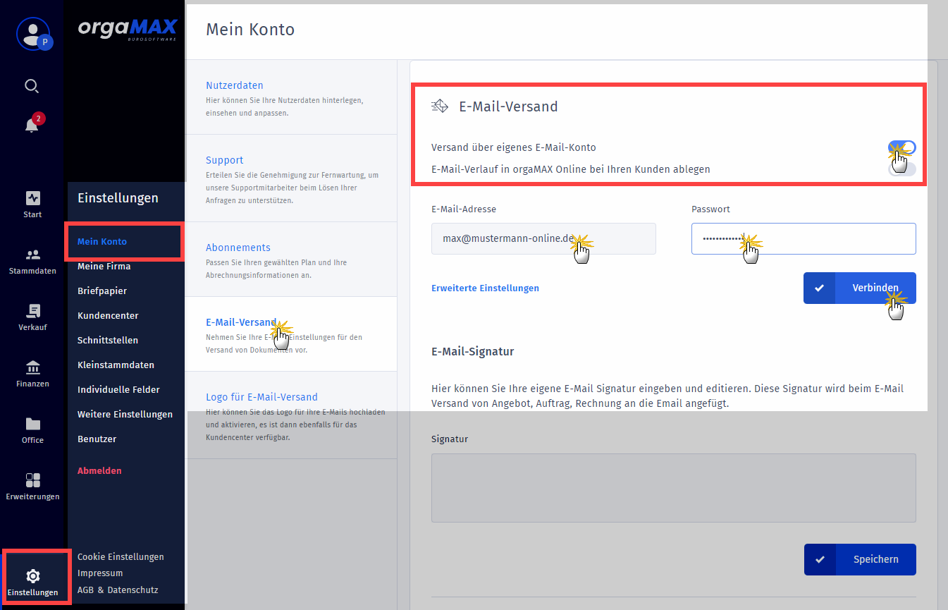
Task: Open Erweiterte Einstellungen link
Action: point(485,288)
